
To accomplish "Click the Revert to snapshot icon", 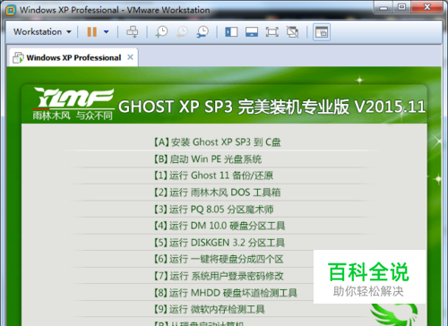I will 182,31.
